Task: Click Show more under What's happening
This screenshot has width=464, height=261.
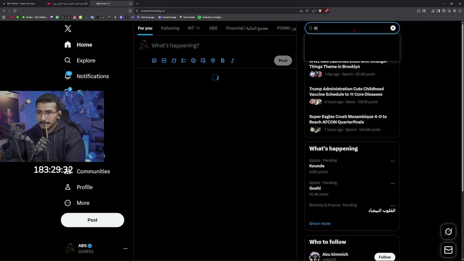Action: coord(320,224)
